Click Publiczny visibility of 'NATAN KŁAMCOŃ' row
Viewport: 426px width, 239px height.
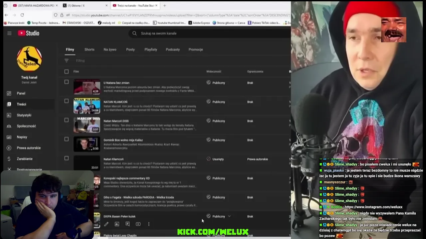coord(219,102)
